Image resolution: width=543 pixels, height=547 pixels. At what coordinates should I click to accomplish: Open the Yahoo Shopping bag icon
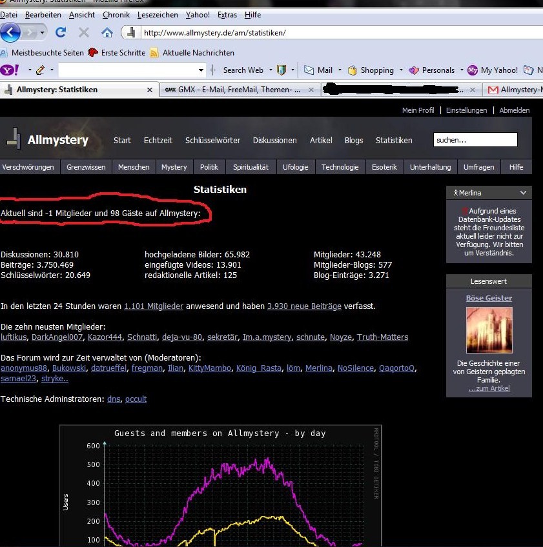pos(352,70)
